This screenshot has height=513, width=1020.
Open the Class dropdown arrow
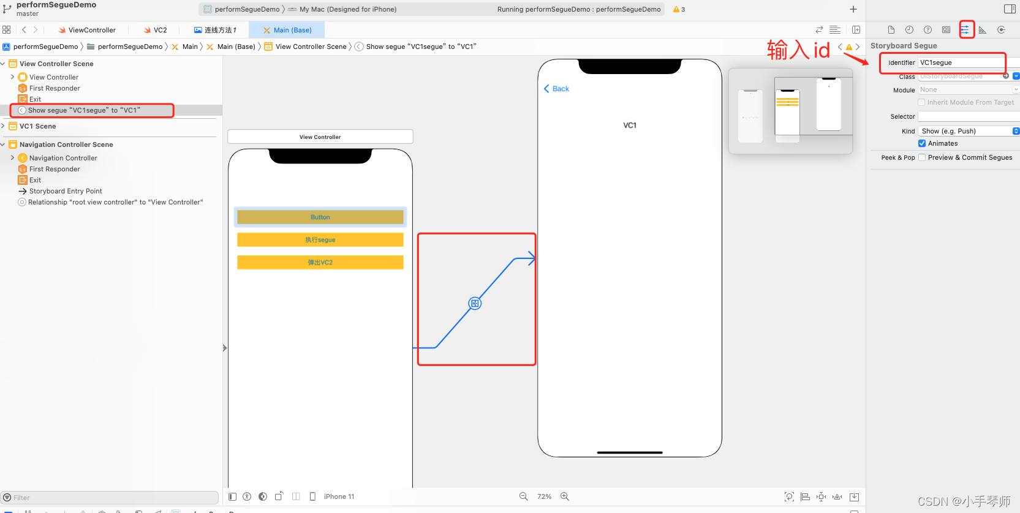(x=1016, y=76)
